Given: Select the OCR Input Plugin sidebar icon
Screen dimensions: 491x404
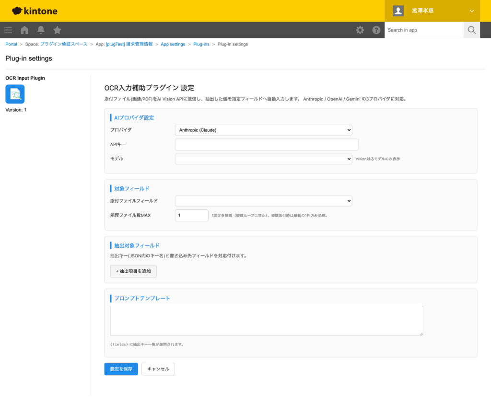Looking at the screenshot, I should 15,94.
